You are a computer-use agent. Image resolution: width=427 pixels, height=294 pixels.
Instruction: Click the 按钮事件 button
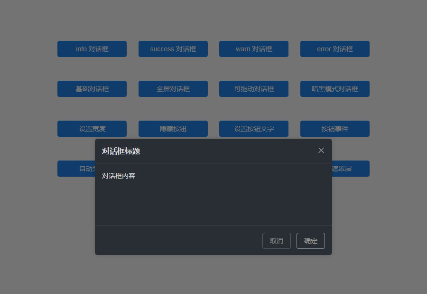pos(335,129)
